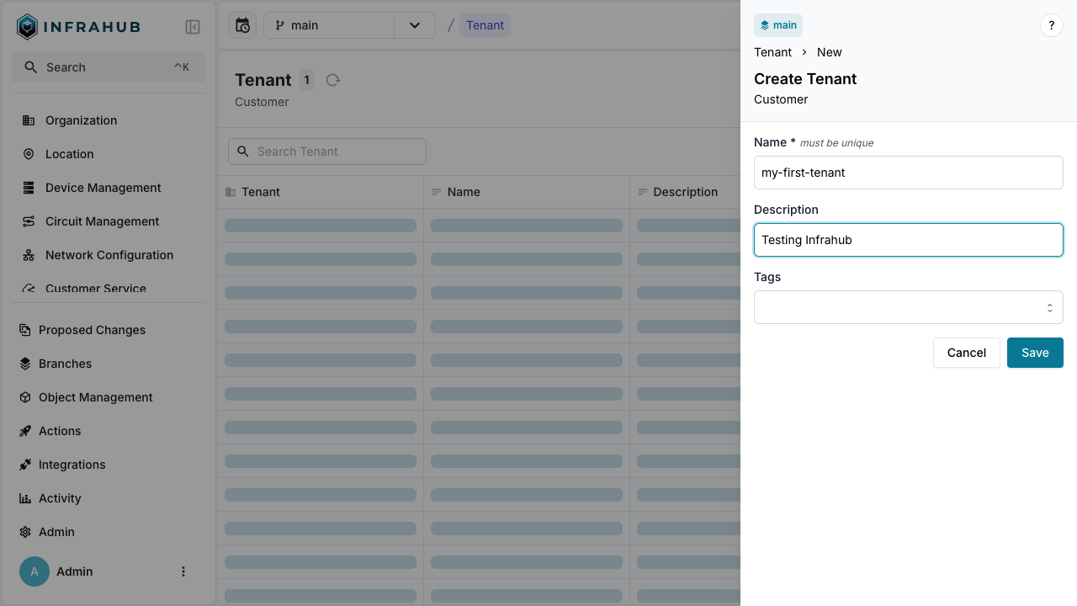Open the sidebar Search box
Image resolution: width=1077 pixels, height=606 pixels.
[x=109, y=67]
